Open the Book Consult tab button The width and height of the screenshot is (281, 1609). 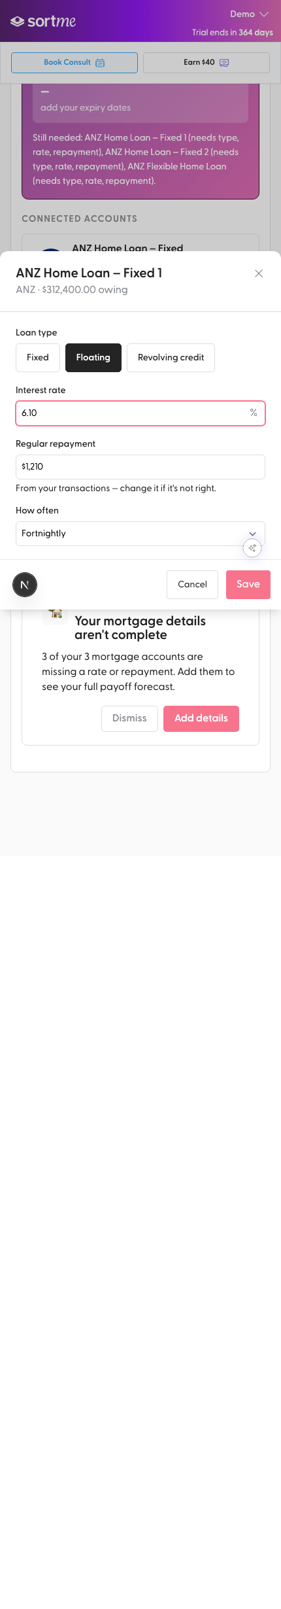point(74,63)
